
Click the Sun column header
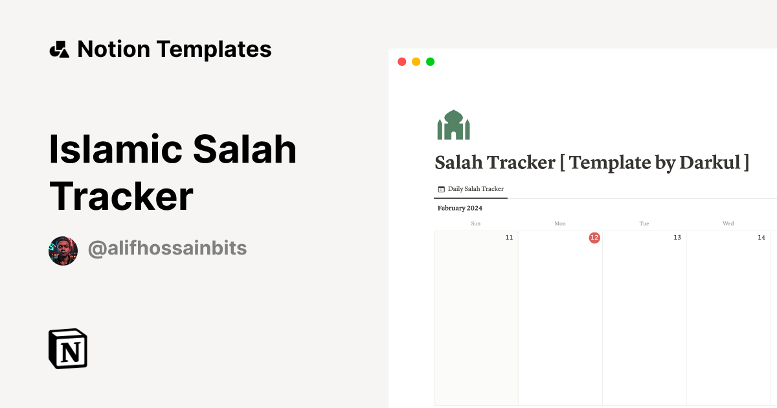pyautogui.click(x=476, y=223)
